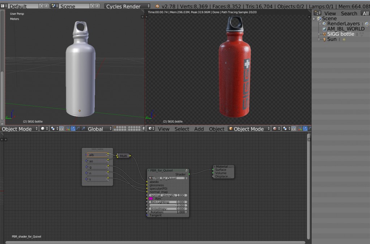The width and height of the screenshot is (370, 244).
Task: Open the Cycles Render engine dropdown
Action: tap(127, 6)
